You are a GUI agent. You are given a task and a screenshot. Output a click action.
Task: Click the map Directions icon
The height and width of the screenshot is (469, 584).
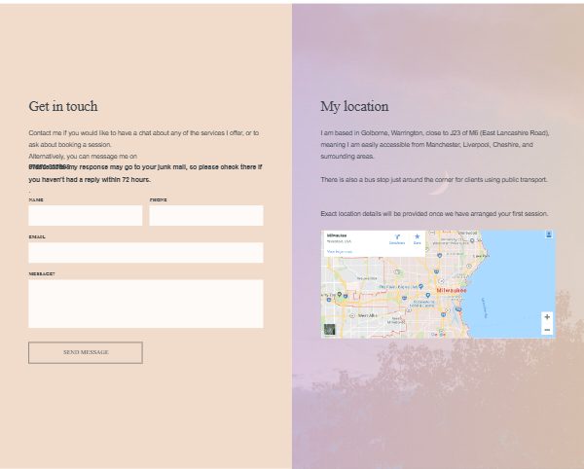(396, 237)
